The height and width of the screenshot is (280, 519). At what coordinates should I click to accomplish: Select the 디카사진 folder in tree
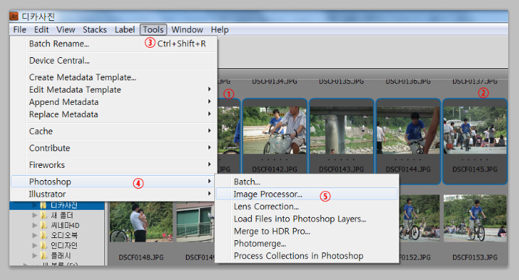(64, 205)
